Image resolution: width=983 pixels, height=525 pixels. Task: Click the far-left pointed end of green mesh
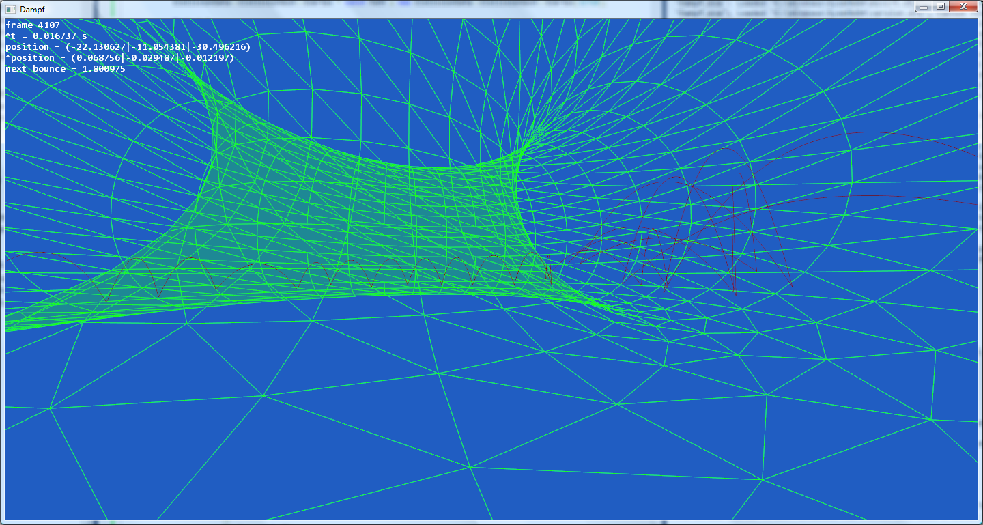click(x=10, y=328)
